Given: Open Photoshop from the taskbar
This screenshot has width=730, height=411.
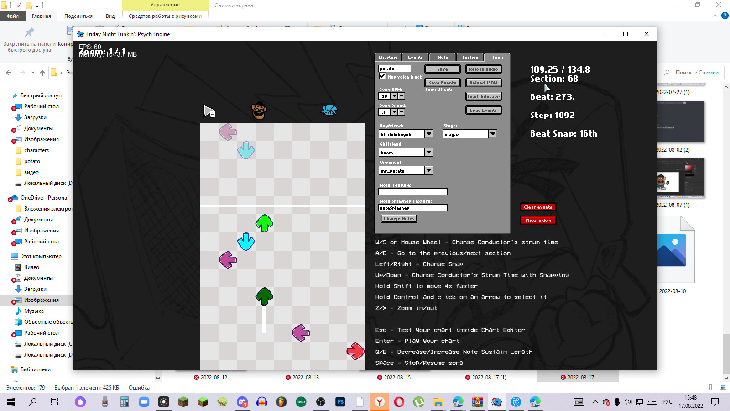Looking at the screenshot, I should click(340, 402).
